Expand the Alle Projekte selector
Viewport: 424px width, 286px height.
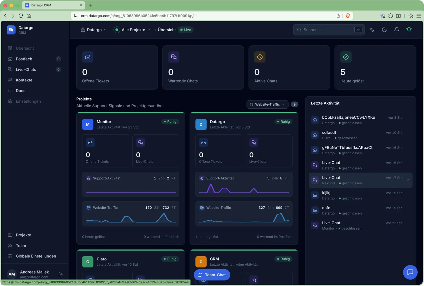click(132, 30)
